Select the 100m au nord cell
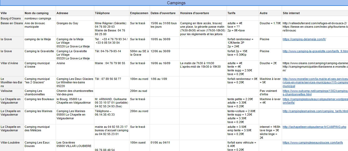Image resolution: width=348 pixels, height=151 pixels. [140, 82]
